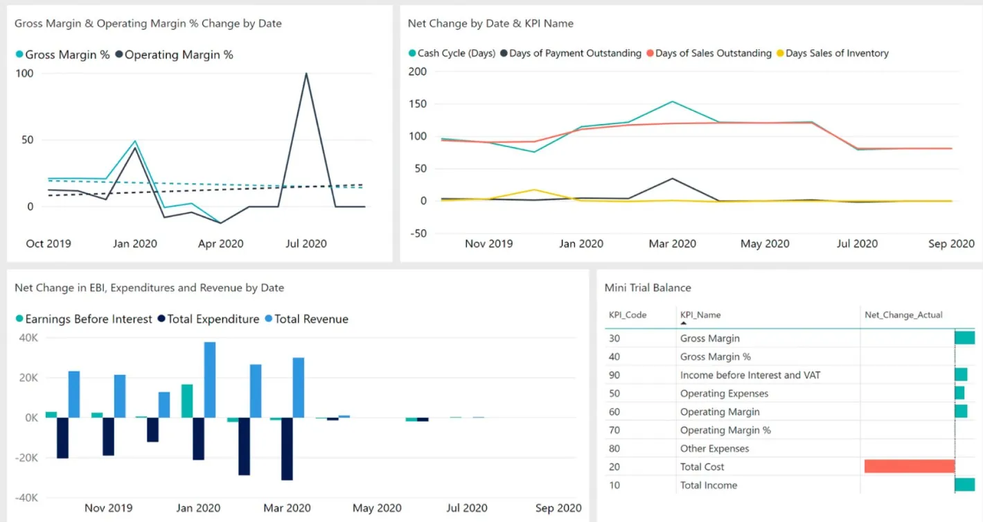Click KPI code 70 in the table

point(614,430)
